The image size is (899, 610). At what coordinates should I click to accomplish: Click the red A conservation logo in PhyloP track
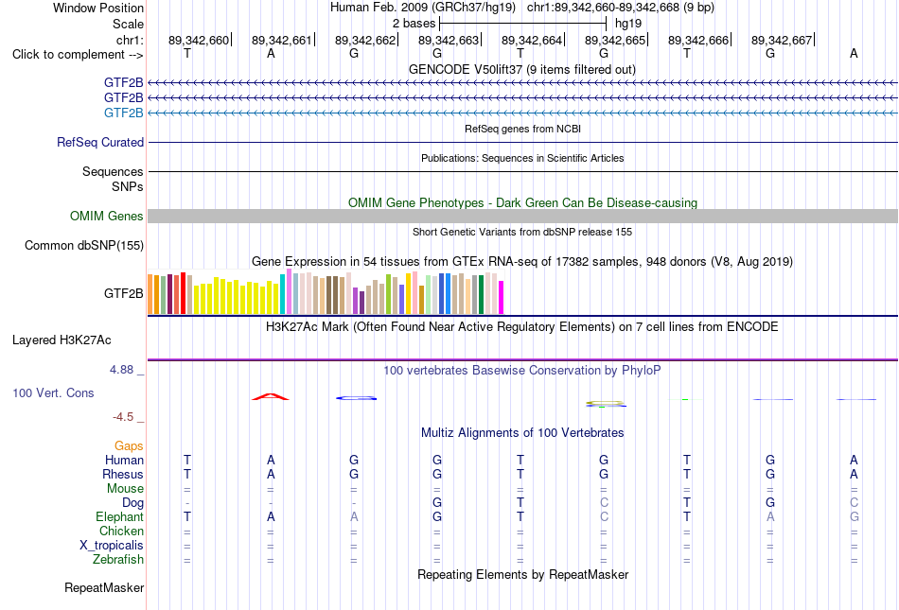pos(271,396)
